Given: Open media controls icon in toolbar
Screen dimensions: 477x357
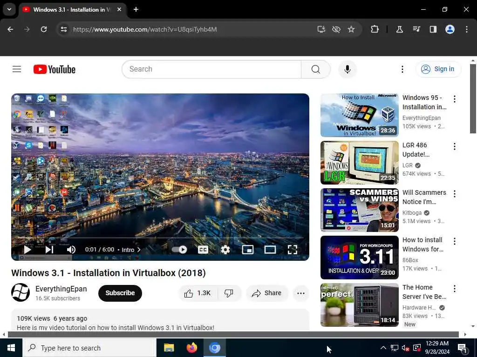Looking at the screenshot, I should click(x=416, y=29).
